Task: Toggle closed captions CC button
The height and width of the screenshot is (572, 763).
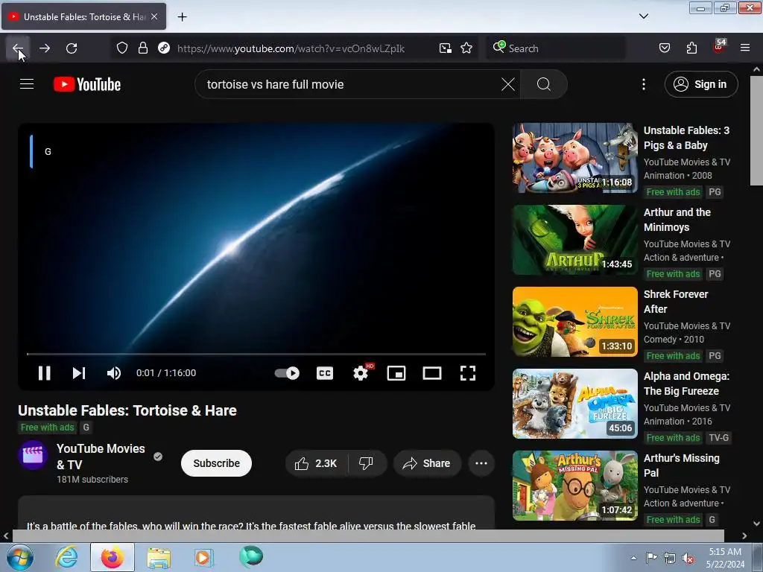Action: coord(325,373)
